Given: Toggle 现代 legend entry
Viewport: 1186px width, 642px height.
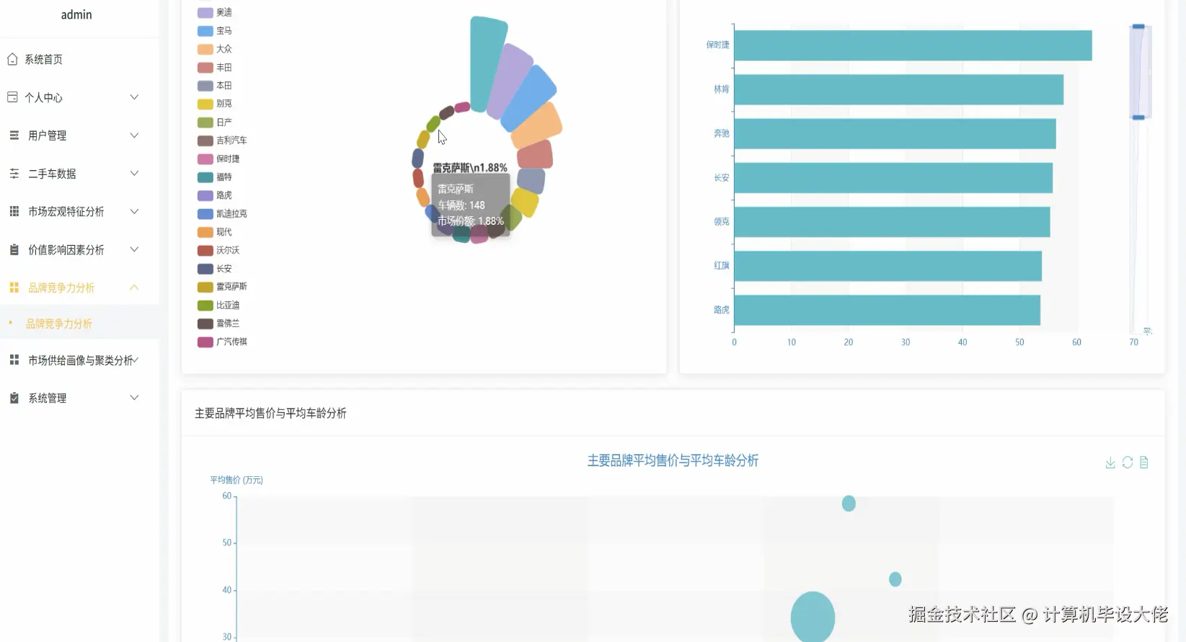Looking at the screenshot, I should [215, 232].
